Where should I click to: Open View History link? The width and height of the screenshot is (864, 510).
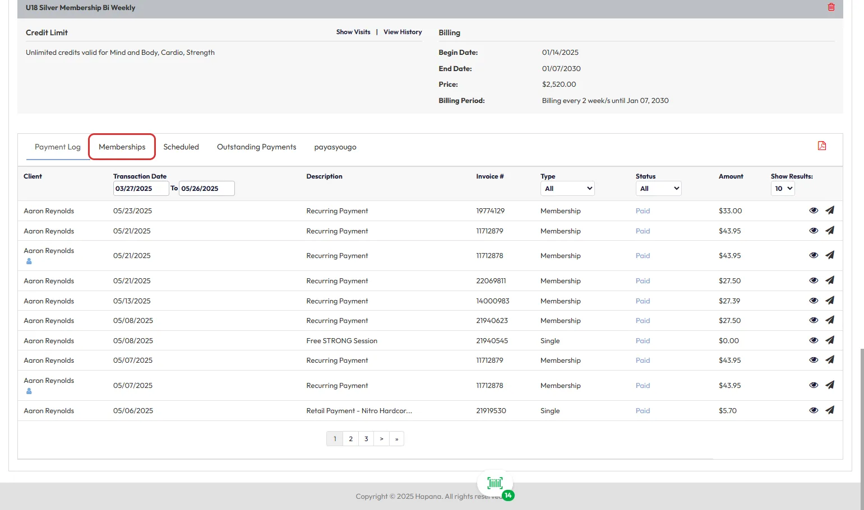click(x=403, y=32)
